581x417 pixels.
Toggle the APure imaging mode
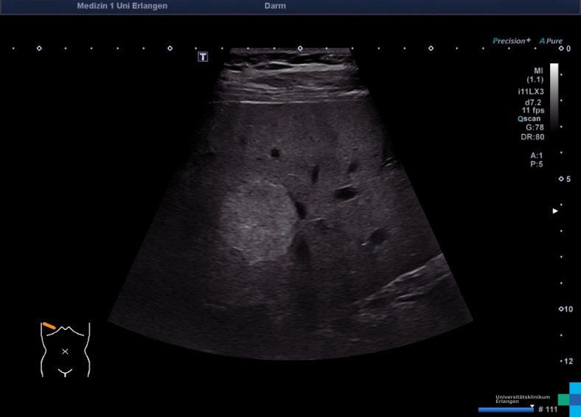[550, 41]
